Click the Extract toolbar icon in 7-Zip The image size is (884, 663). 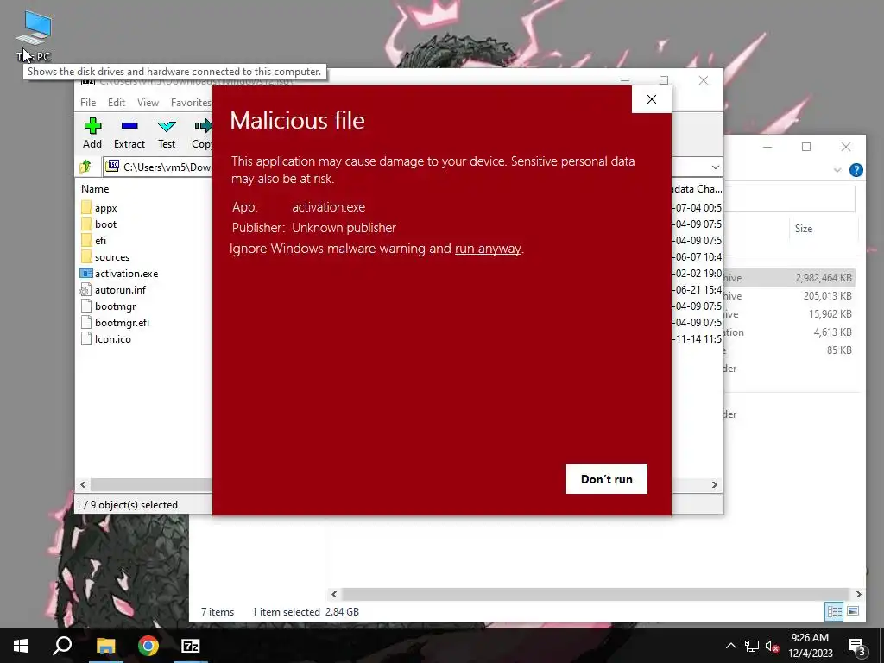pyautogui.click(x=129, y=126)
